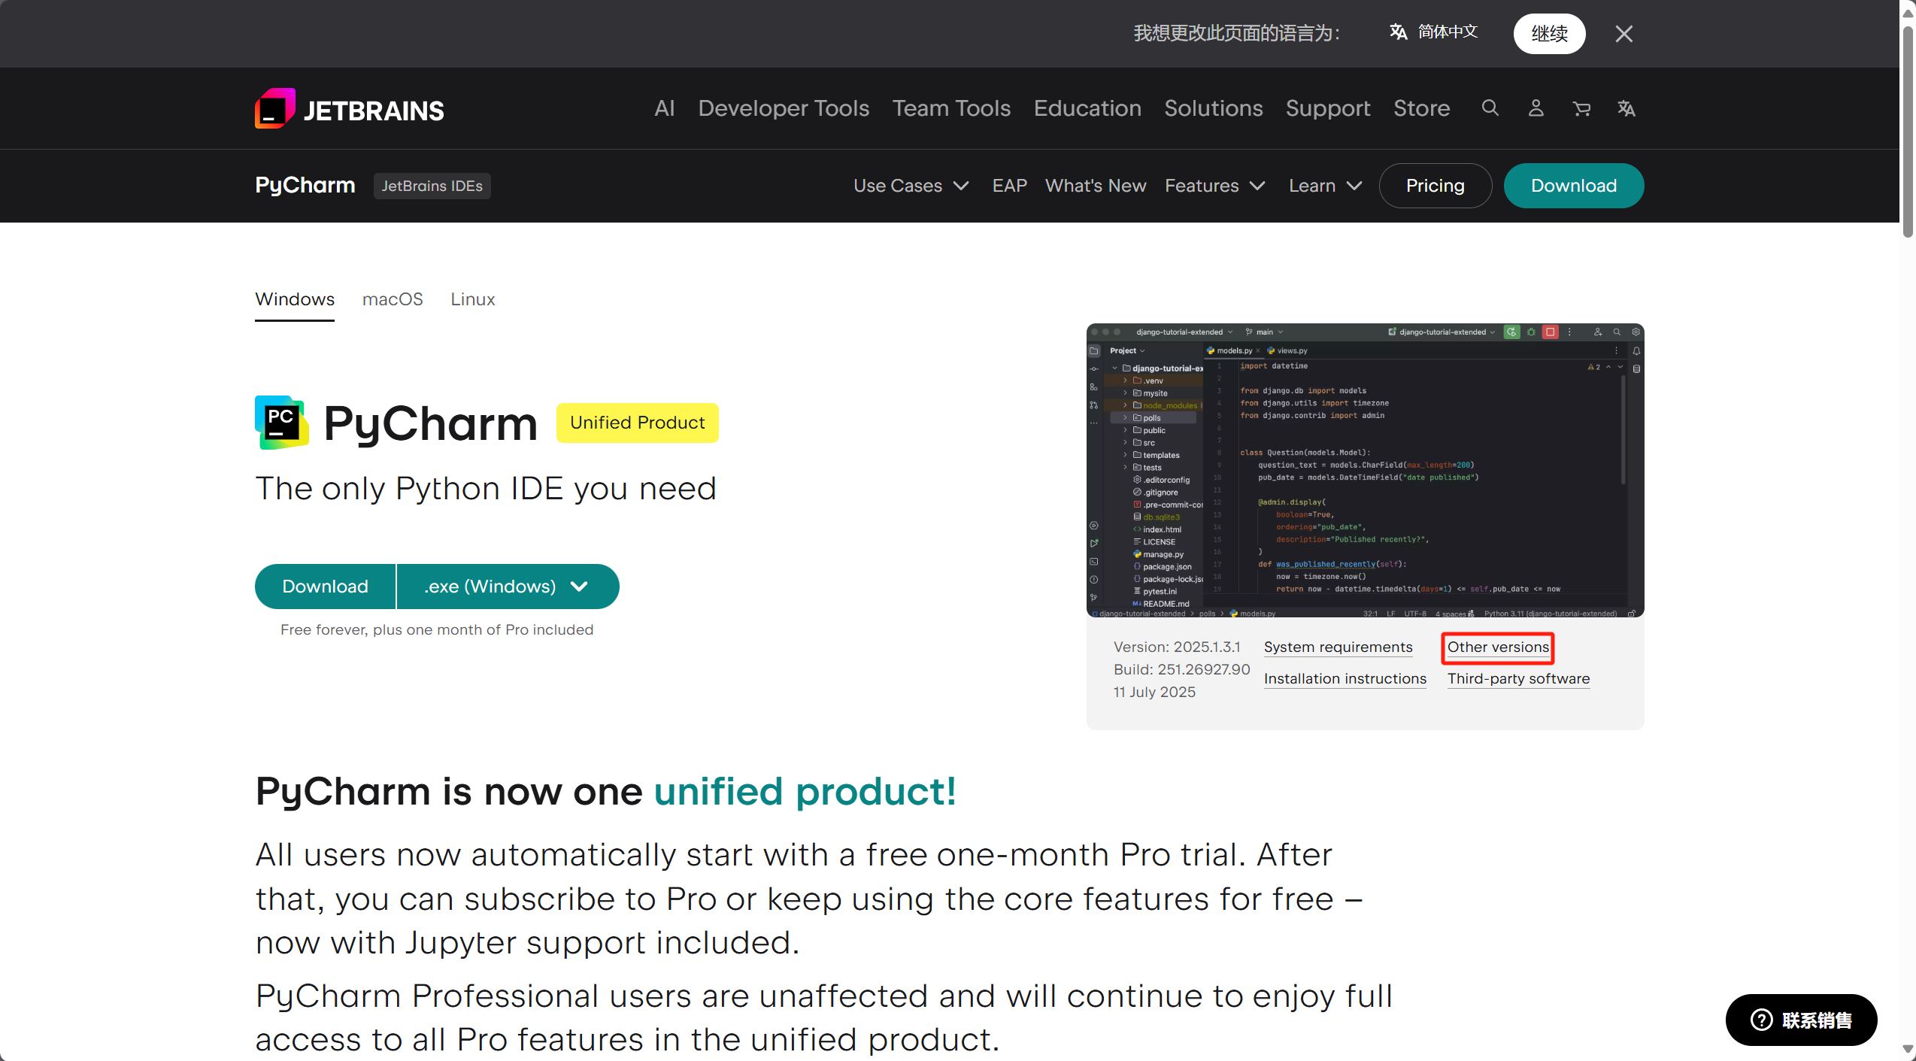Switch to the macOS tab
This screenshot has height=1061, width=1916.
click(393, 299)
